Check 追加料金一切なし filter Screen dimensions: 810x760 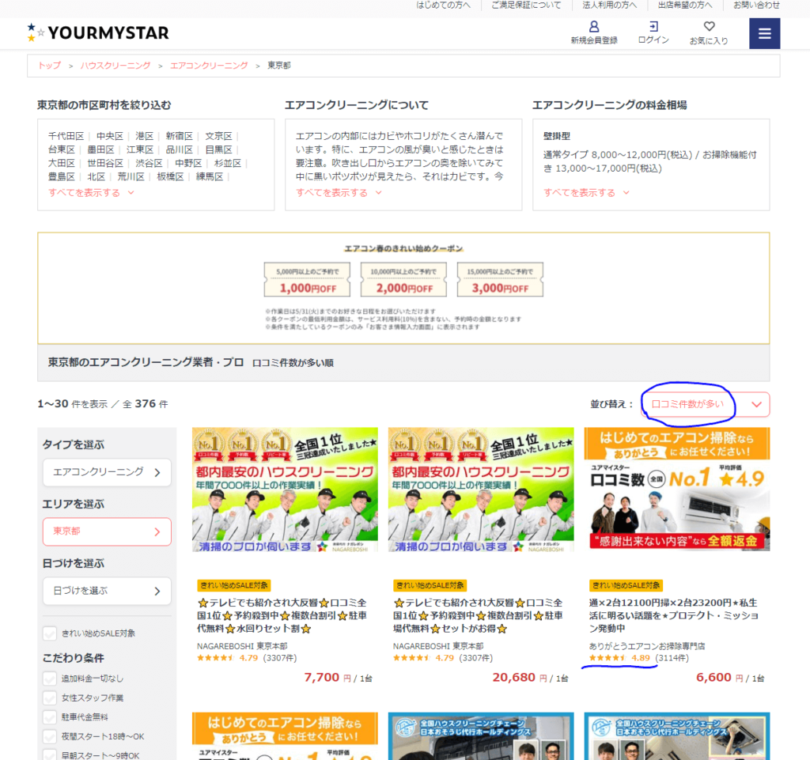(x=50, y=679)
